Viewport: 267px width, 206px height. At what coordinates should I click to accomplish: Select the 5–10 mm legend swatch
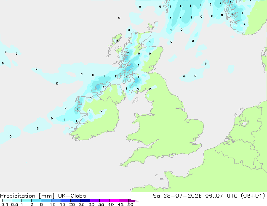tap(46, 201)
